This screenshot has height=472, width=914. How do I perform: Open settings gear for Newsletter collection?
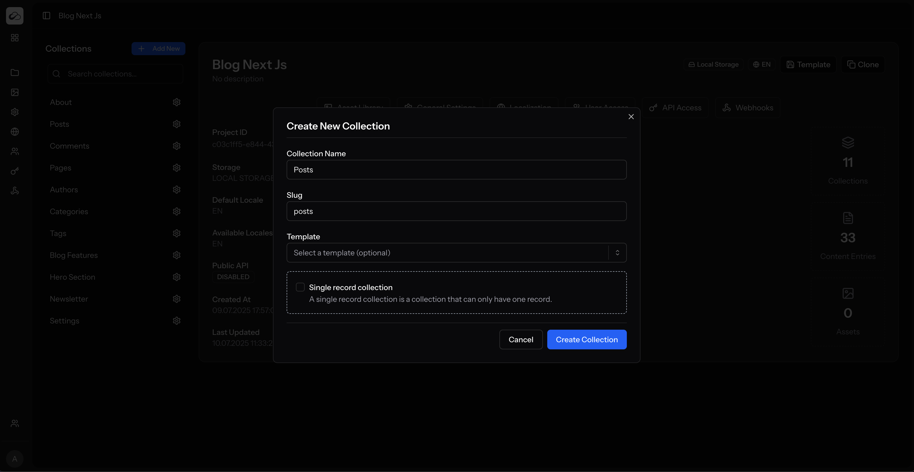pyautogui.click(x=177, y=299)
